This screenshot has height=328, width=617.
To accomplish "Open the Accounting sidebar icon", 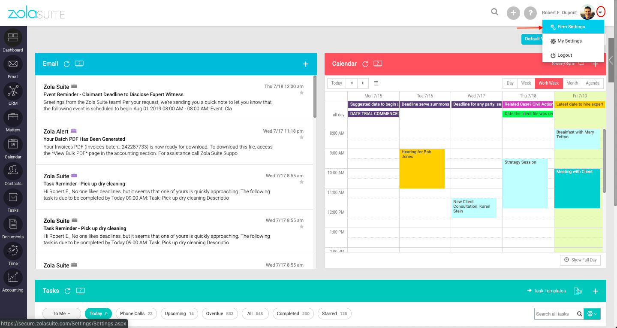I will coord(13,277).
